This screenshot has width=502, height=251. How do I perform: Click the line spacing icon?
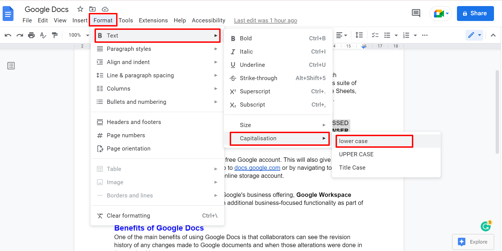[359, 35]
